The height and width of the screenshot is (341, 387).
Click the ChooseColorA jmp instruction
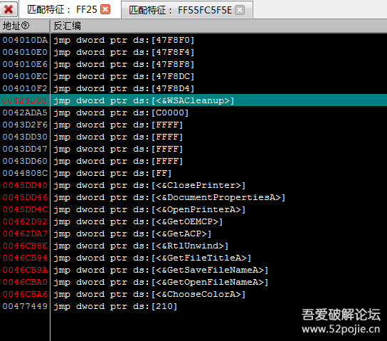[149, 294]
